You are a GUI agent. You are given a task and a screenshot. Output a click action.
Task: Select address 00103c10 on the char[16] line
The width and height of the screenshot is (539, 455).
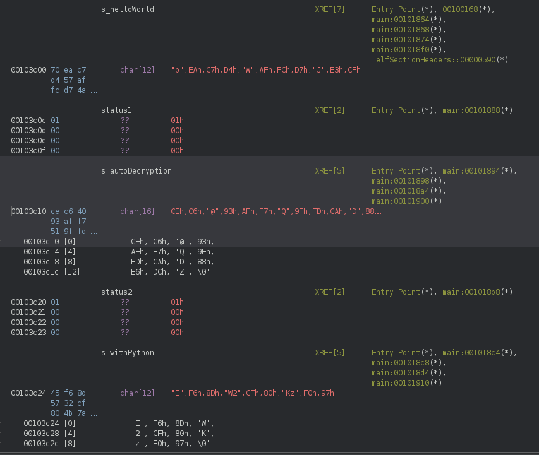pos(28,211)
